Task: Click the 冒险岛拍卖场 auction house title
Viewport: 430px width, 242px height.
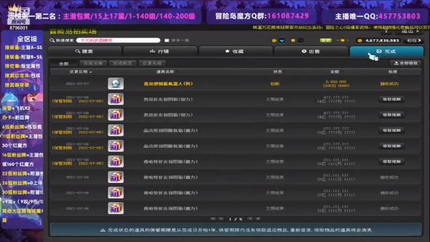Action: pos(73,32)
